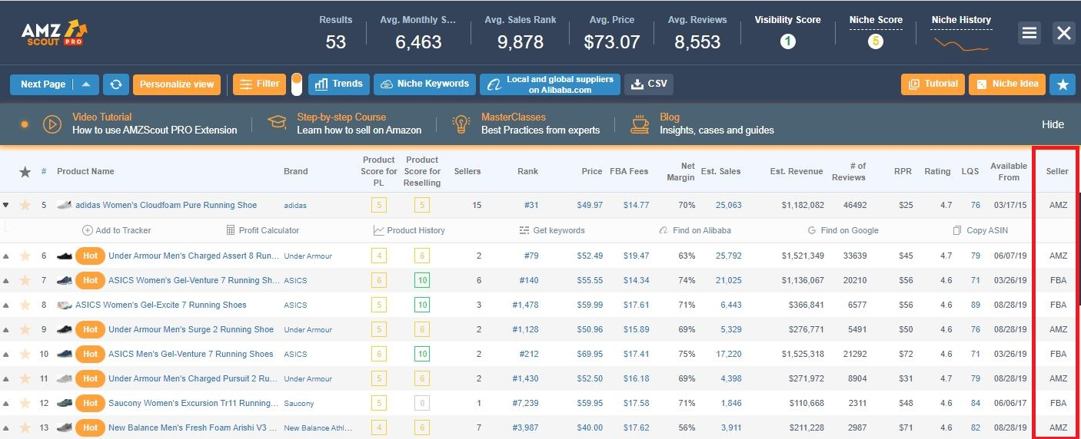The height and width of the screenshot is (439, 1081).
Task: Star the ASICS Women's Gel-Venture 7 row
Action: tap(25, 280)
